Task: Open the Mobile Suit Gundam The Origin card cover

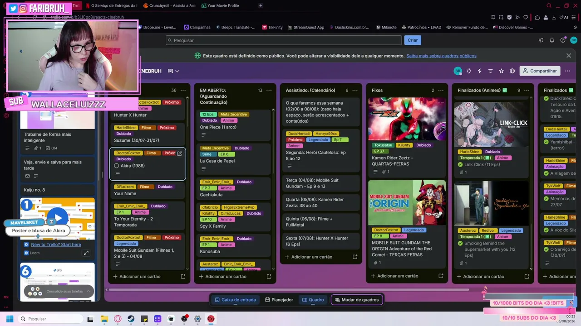Action: point(407,203)
